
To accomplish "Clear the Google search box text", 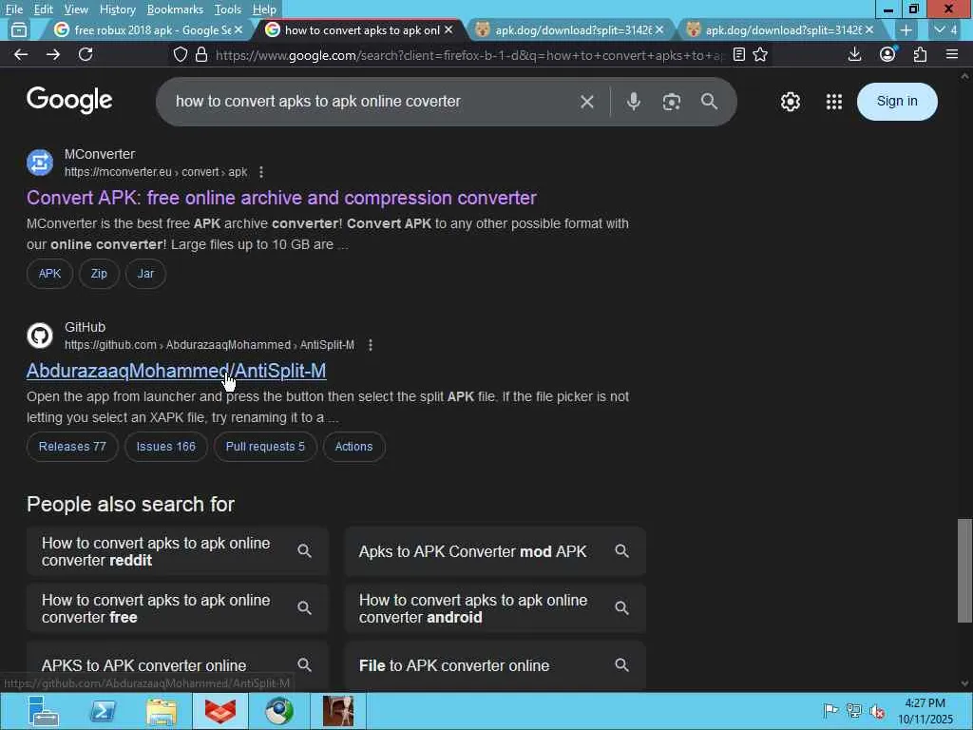I will 587,102.
